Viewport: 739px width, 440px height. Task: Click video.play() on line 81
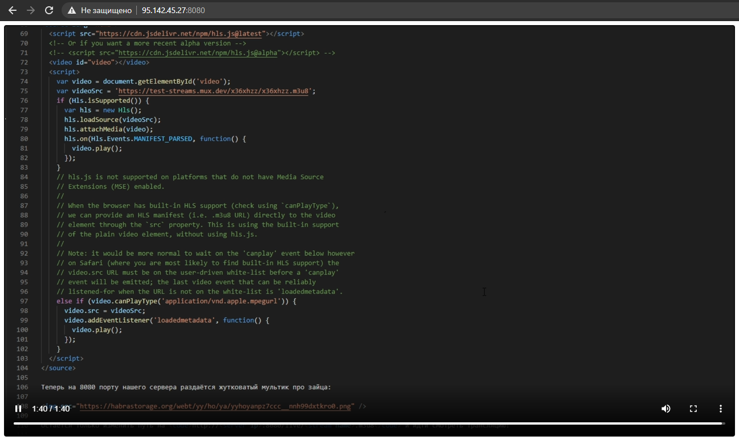(97, 148)
